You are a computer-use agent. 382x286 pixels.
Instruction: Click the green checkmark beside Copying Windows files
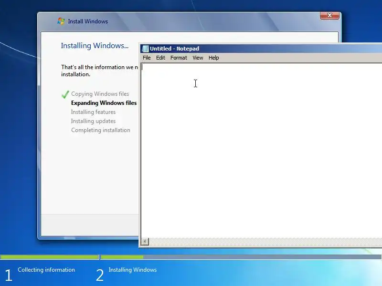coord(65,94)
